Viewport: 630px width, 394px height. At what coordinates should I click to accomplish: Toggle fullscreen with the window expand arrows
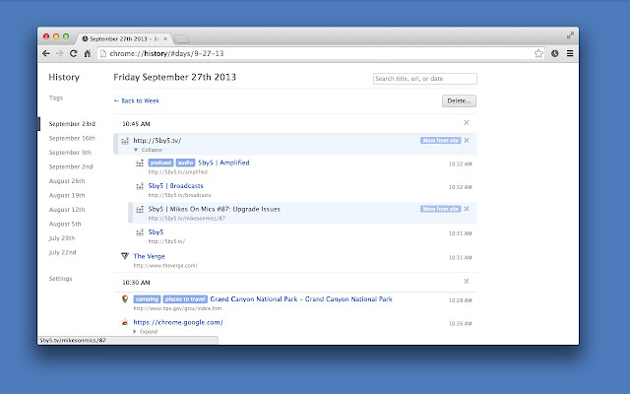[570, 35]
